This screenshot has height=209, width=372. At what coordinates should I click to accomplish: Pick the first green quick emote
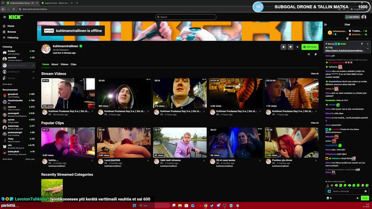[336, 185]
